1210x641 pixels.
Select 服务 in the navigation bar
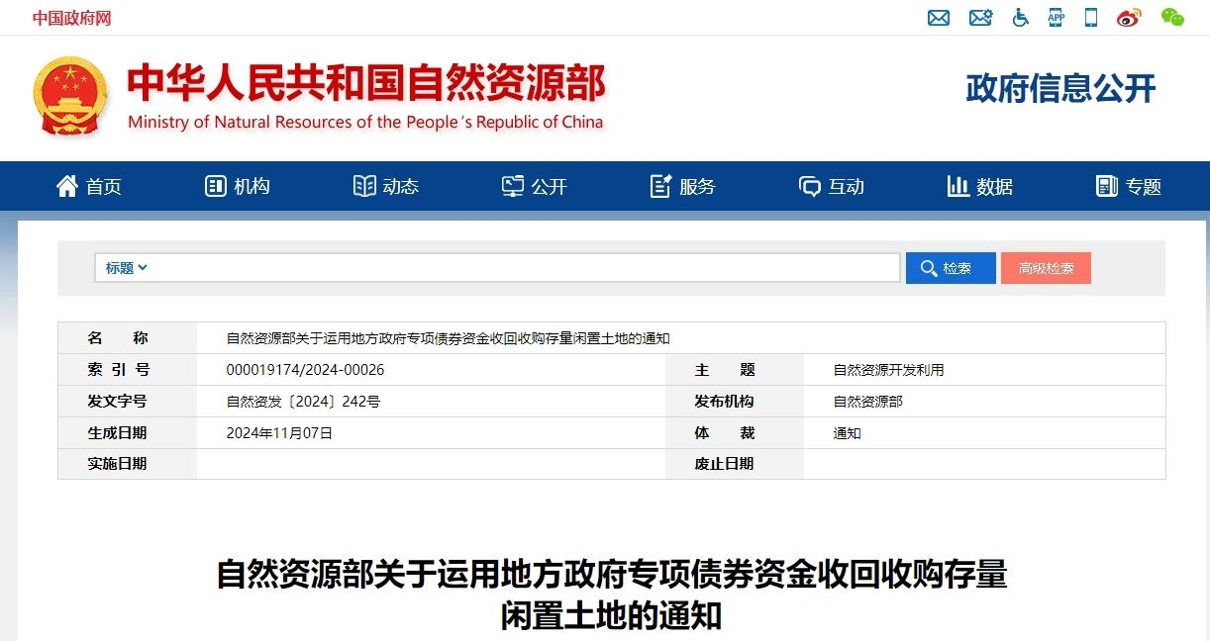pyautogui.click(x=682, y=186)
